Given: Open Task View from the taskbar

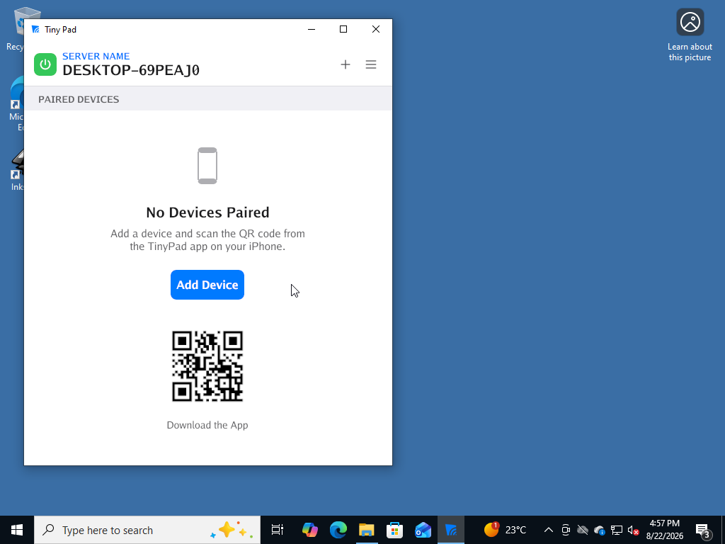Looking at the screenshot, I should tap(278, 530).
